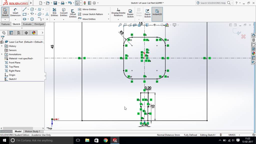The height and width of the screenshot is (144, 256).
Task: Click the Rapid Sketch tool
Action: [x=147, y=13]
